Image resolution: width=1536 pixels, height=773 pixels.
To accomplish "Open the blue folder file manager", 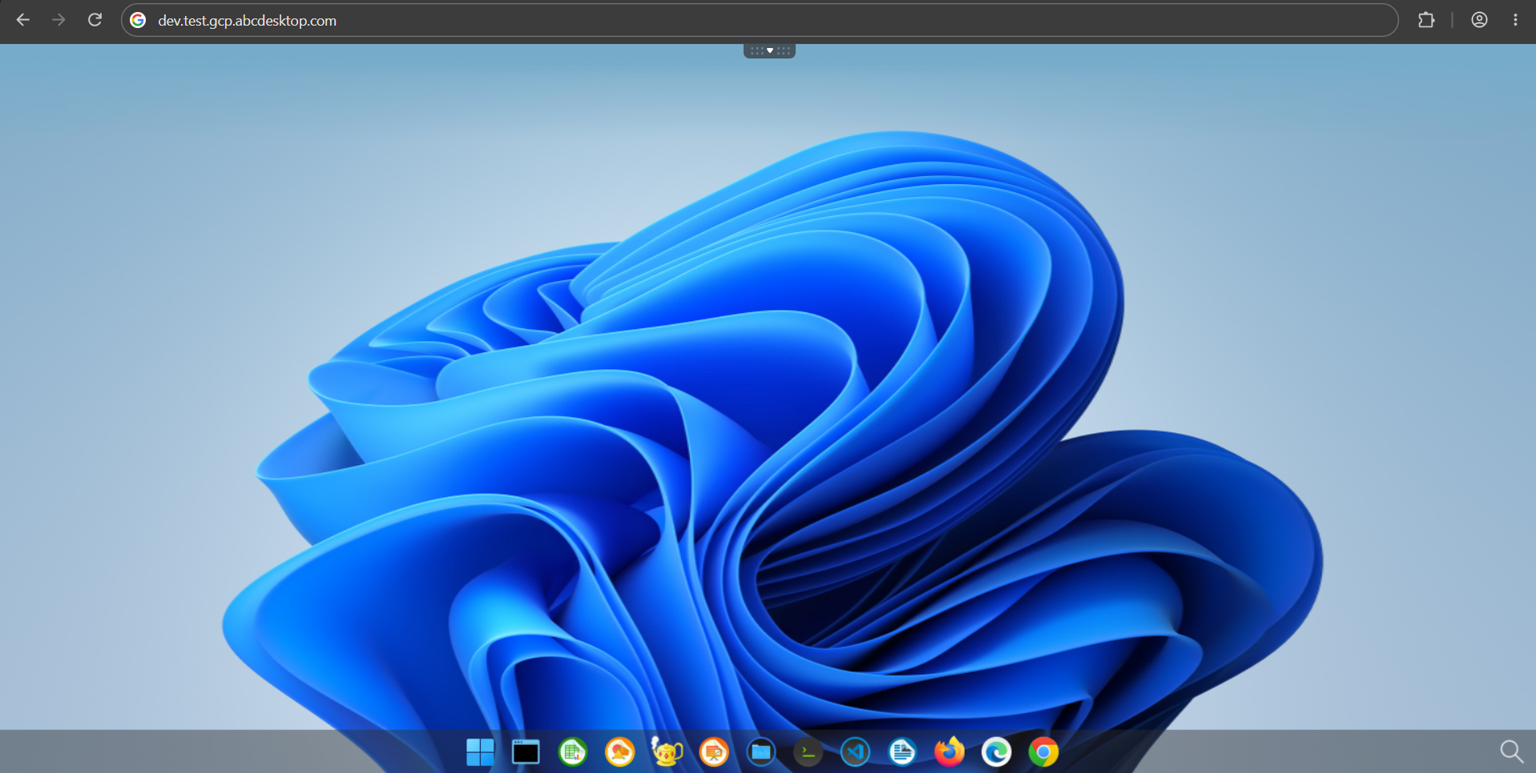I will coord(760,752).
